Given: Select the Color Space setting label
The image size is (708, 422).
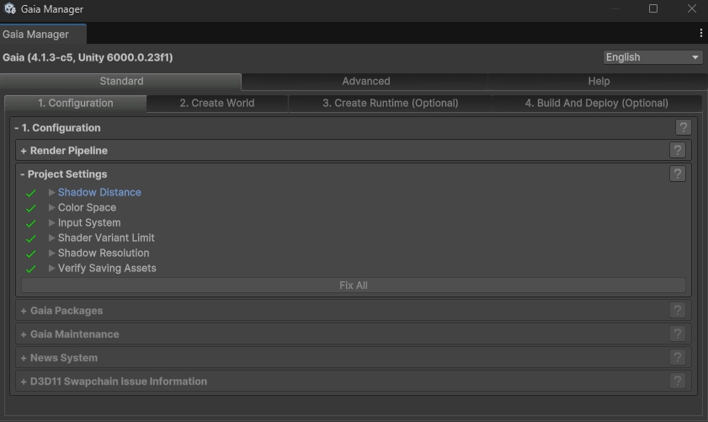Looking at the screenshot, I should [87, 207].
